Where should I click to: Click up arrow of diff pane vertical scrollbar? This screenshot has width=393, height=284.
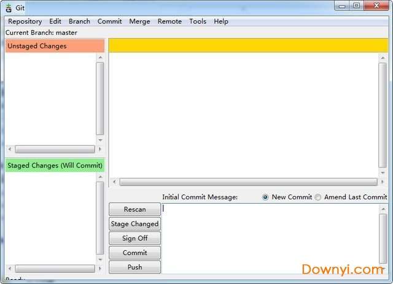point(383,58)
